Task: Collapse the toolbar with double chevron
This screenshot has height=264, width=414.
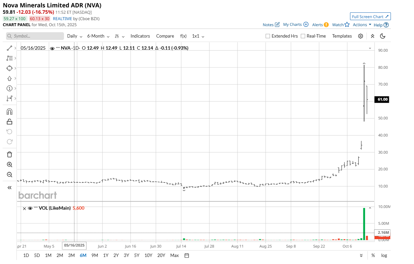Action: click(x=372, y=36)
